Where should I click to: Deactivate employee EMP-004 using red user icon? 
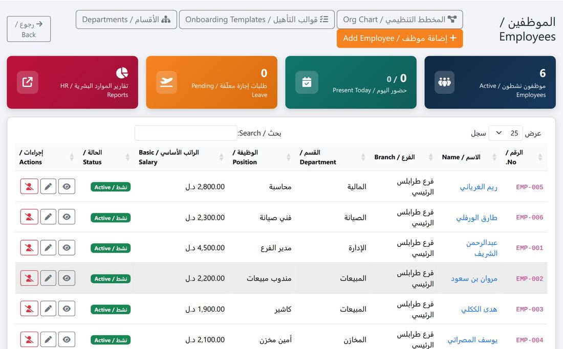(29, 340)
